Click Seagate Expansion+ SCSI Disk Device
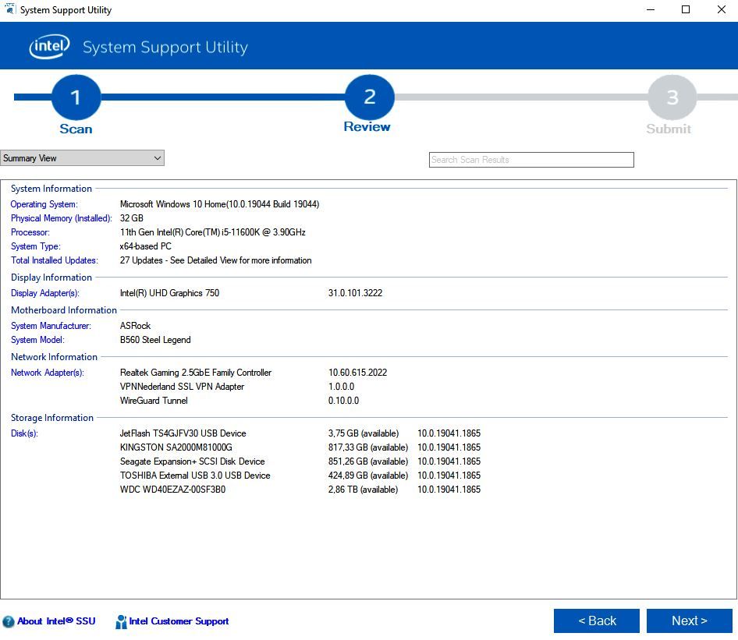The height and width of the screenshot is (640, 738). (x=193, y=461)
